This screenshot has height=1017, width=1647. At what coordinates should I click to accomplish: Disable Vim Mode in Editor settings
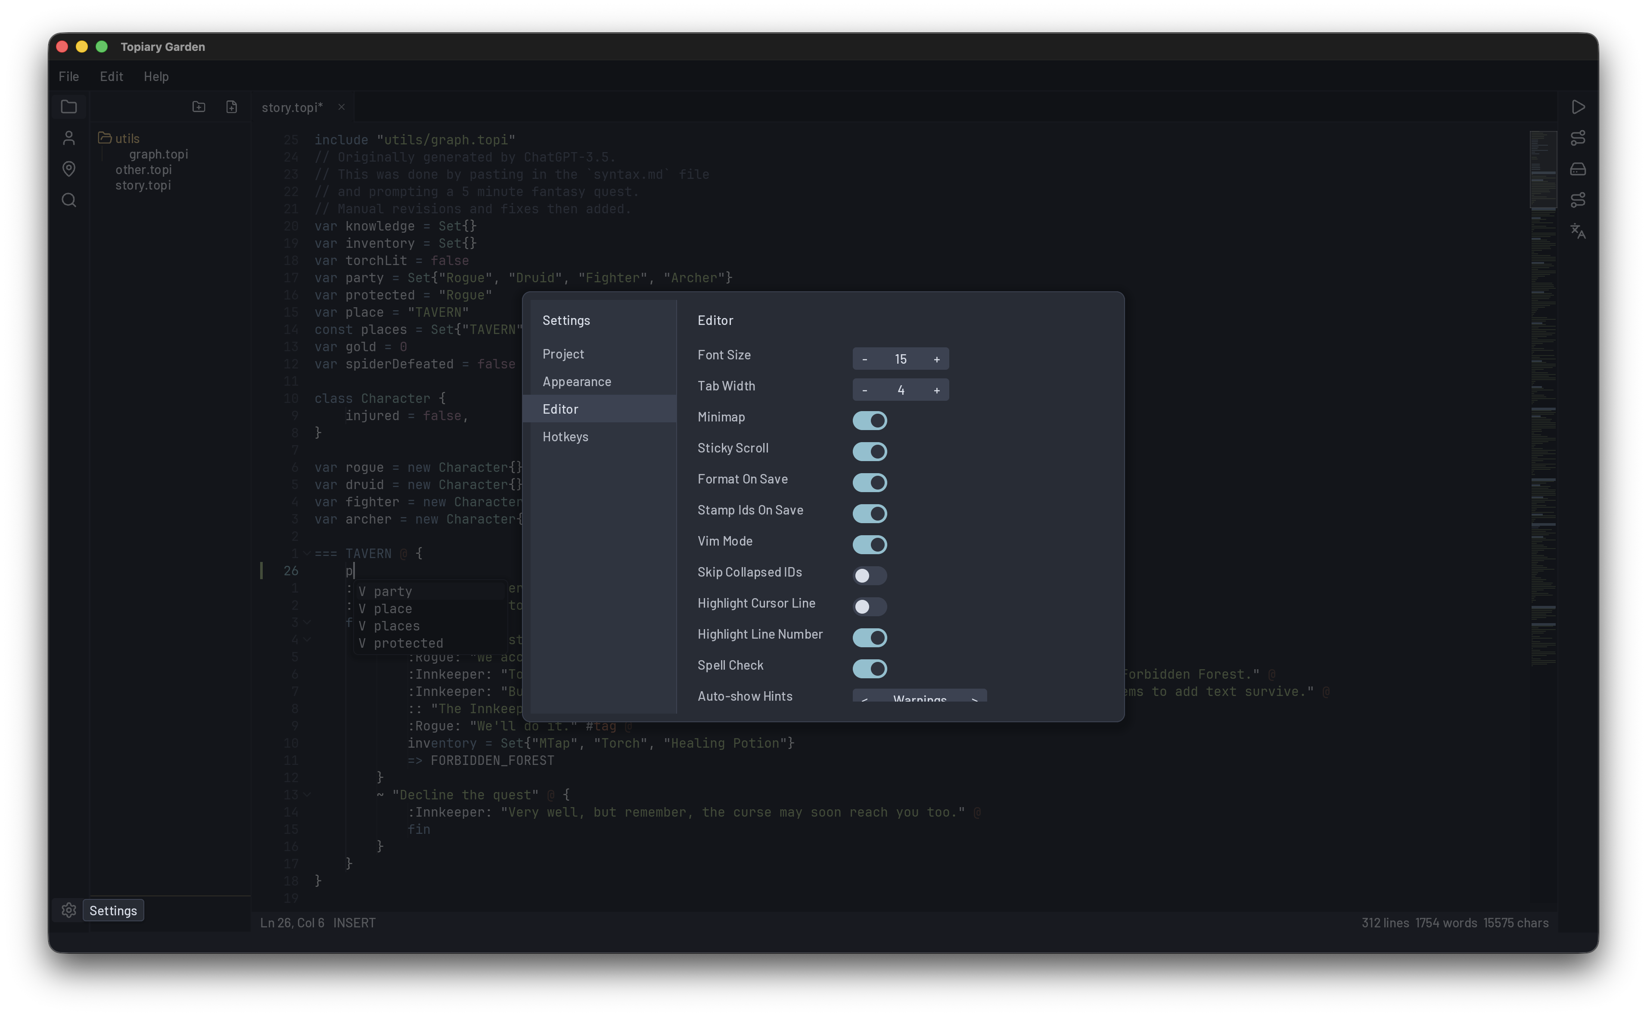tap(870, 545)
